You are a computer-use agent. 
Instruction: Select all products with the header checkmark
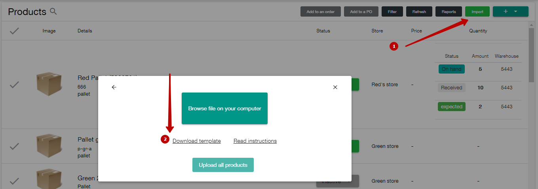pos(14,31)
